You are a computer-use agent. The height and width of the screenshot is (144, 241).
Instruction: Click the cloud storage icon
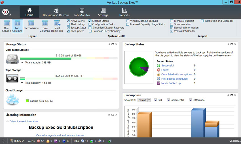click(x=12, y=99)
